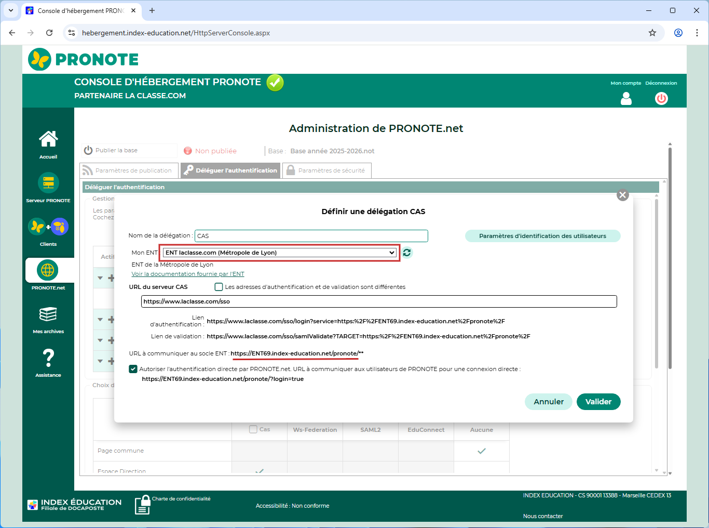Close the Console d'hébergement browser tab
The height and width of the screenshot is (528, 709).
pos(133,10)
